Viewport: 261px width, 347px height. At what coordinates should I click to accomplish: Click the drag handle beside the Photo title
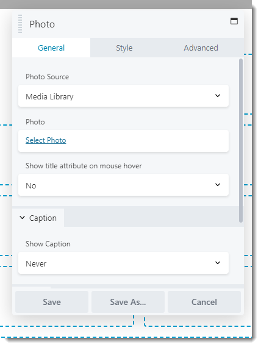(20, 24)
